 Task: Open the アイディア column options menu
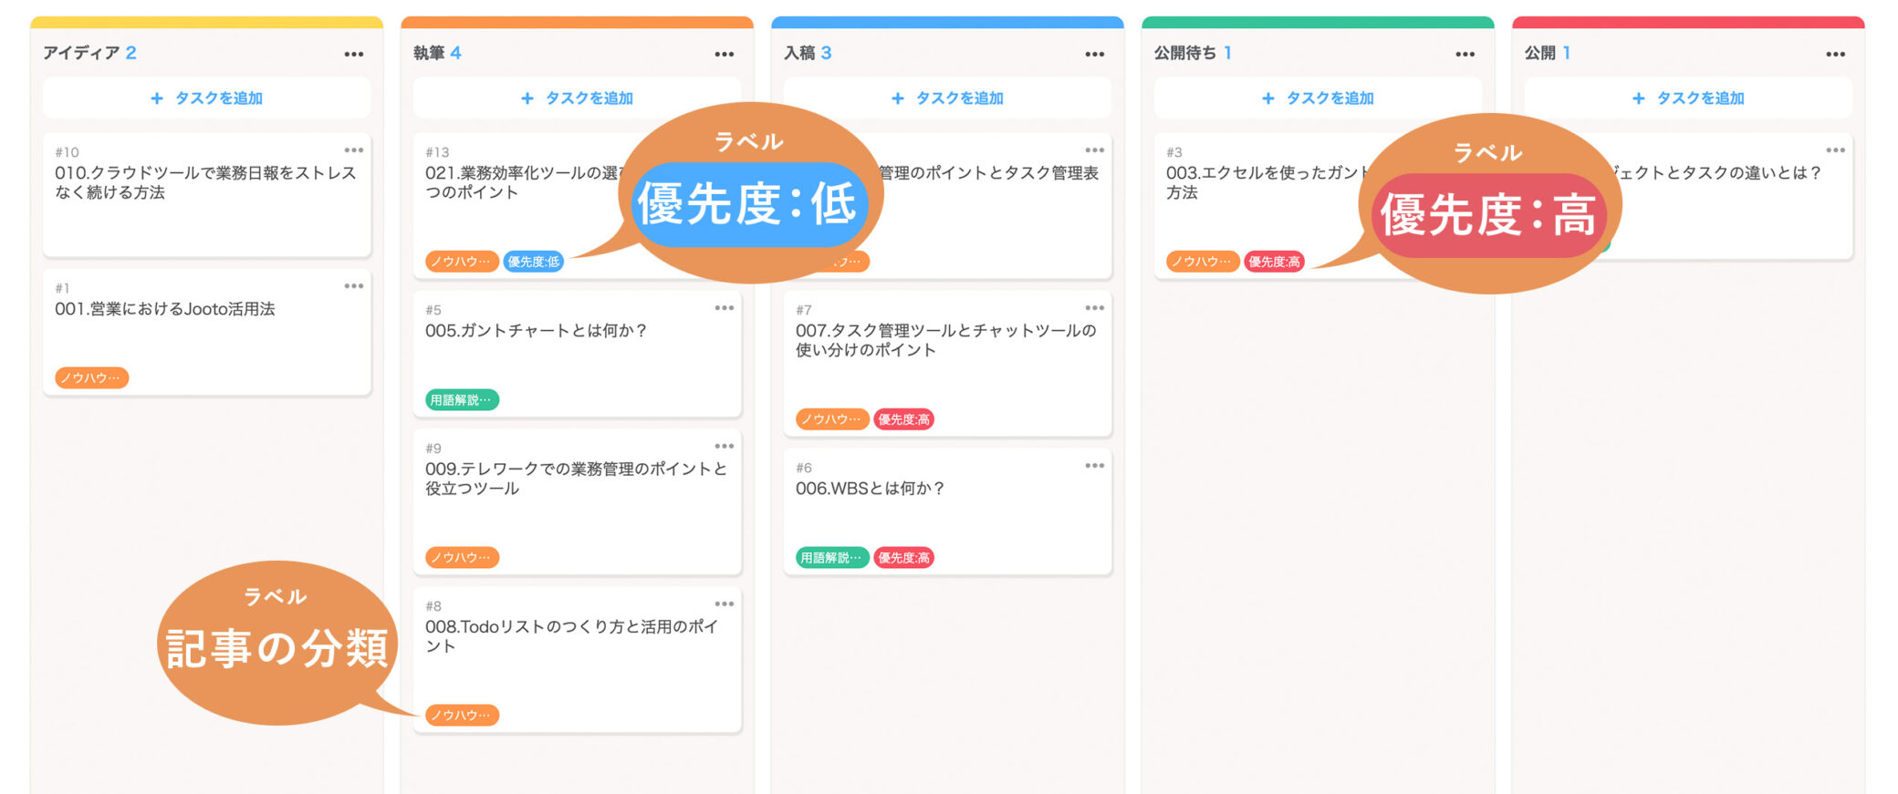pos(354,54)
